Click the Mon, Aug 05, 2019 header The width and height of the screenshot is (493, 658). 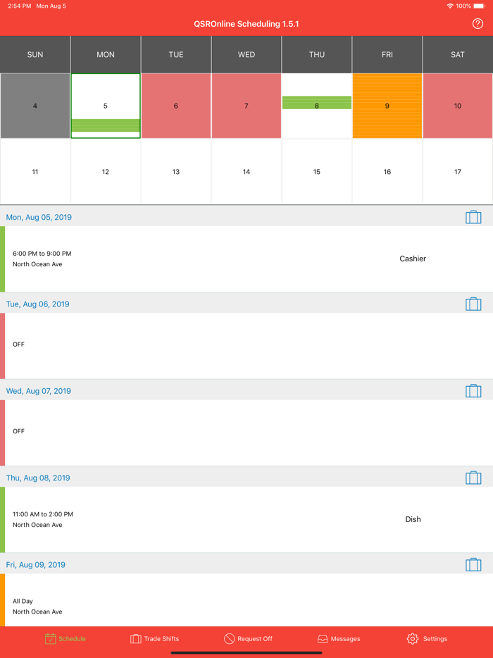(x=39, y=217)
